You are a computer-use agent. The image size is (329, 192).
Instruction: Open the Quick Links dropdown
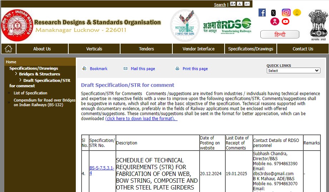coord(293,70)
